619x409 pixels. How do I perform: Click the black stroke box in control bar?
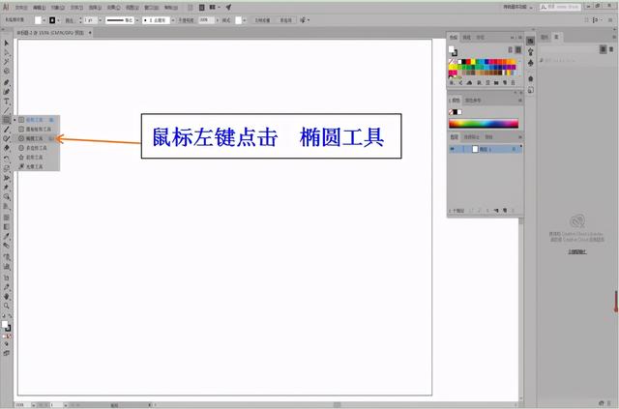coord(52,20)
